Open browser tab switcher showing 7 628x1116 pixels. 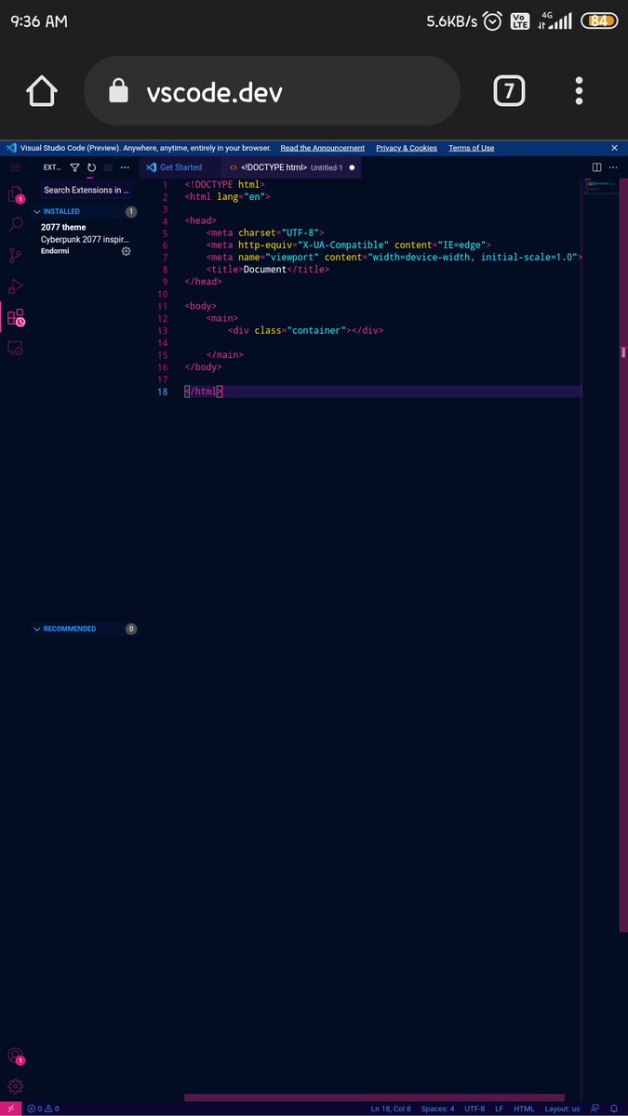[509, 91]
